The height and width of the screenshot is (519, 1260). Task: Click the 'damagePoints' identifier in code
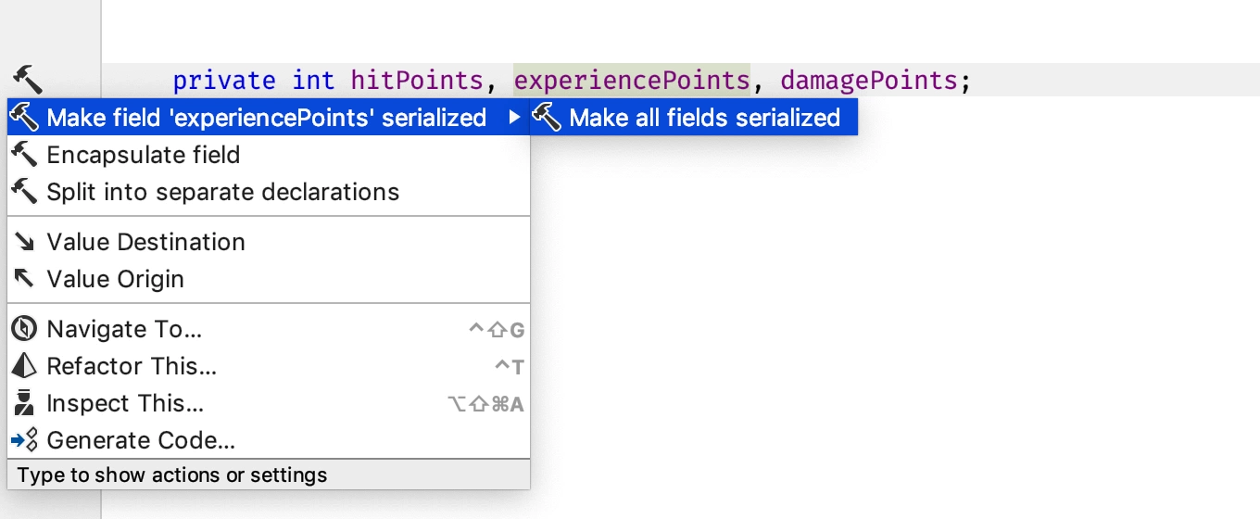(x=869, y=81)
